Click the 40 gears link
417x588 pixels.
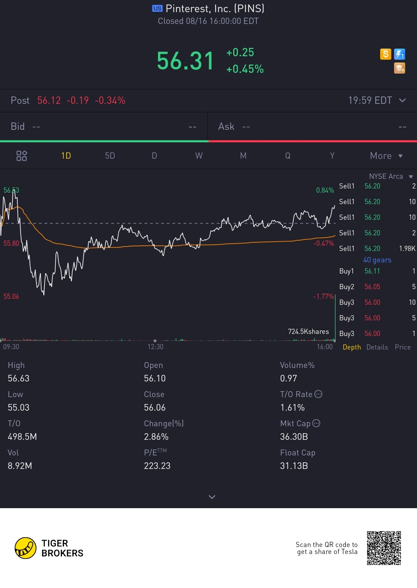point(377,260)
